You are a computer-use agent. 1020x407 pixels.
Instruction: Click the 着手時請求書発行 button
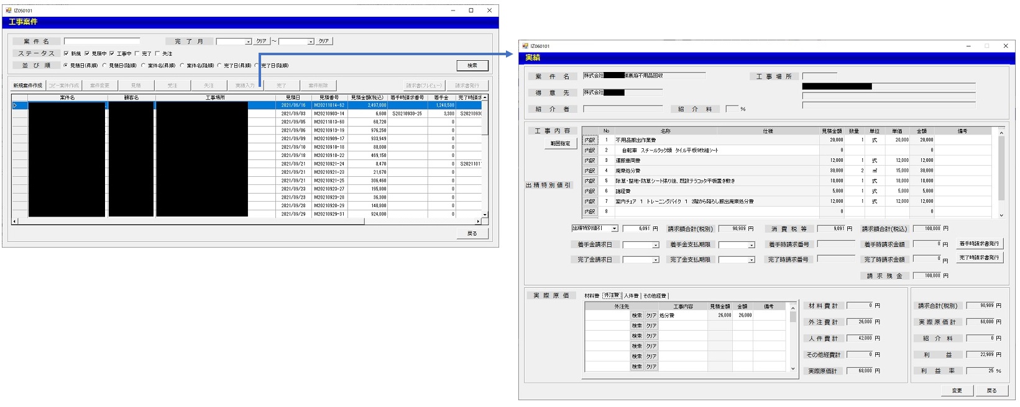click(x=979, y=243)
